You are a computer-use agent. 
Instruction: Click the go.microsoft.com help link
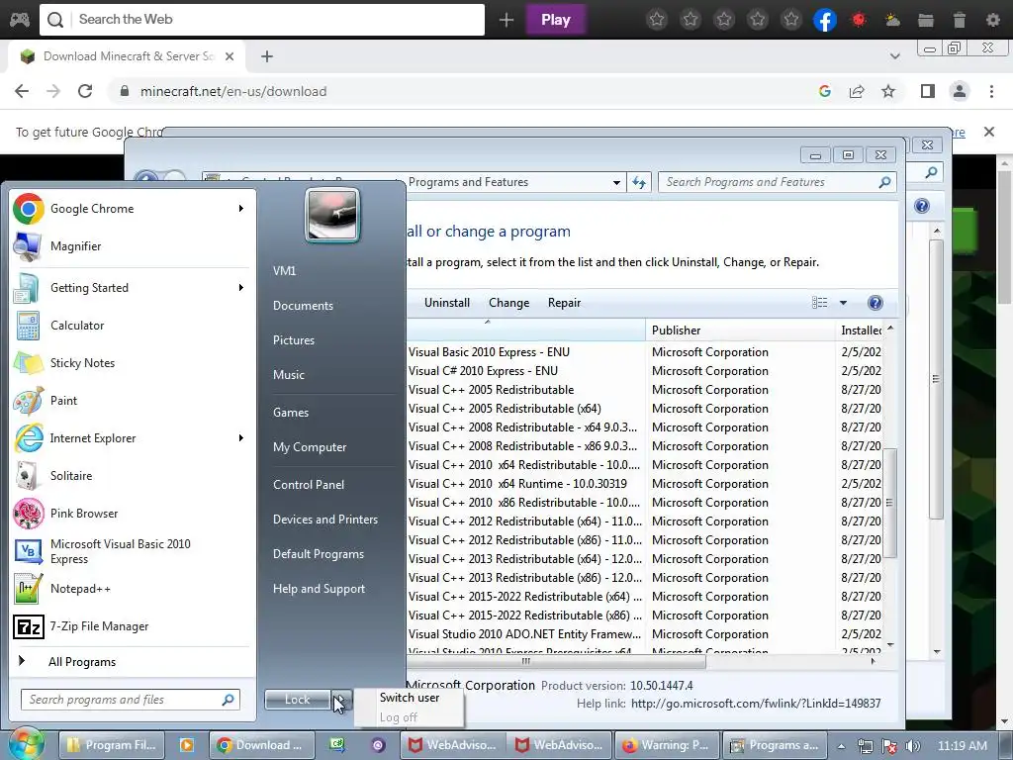coord(755,704)
